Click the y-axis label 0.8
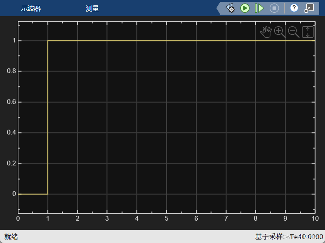 pyautogui.click(x=11, y=71)
